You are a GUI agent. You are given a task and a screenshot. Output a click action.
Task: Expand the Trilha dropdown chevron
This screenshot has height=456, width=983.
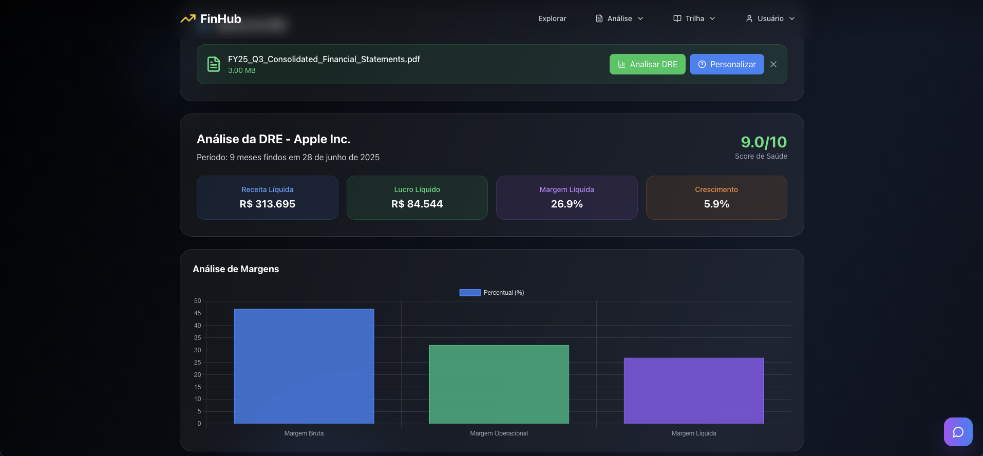pos(712,18)
